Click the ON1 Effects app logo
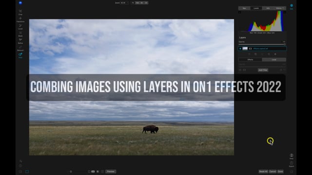The height and width of the screenshot is (175, 312). tap(20, 3)
